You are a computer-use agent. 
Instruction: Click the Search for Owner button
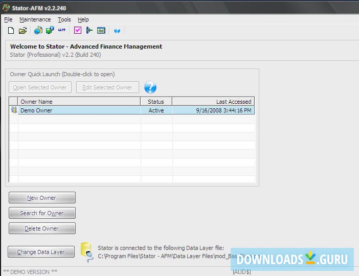(42, 213)
